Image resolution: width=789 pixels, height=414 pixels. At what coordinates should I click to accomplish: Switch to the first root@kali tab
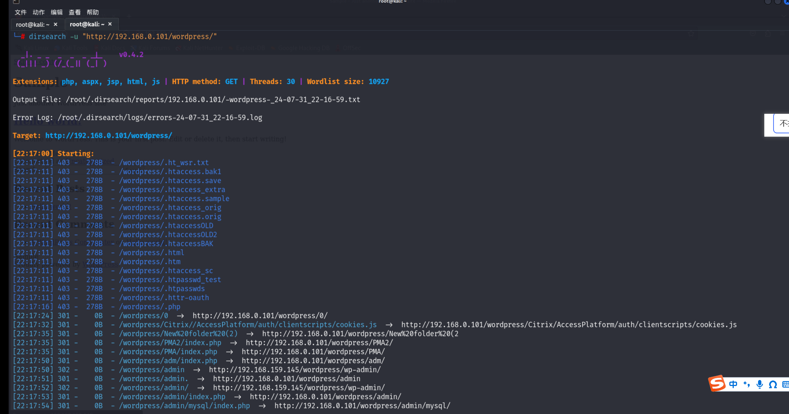pyautogui.click(x=32, y=24)
